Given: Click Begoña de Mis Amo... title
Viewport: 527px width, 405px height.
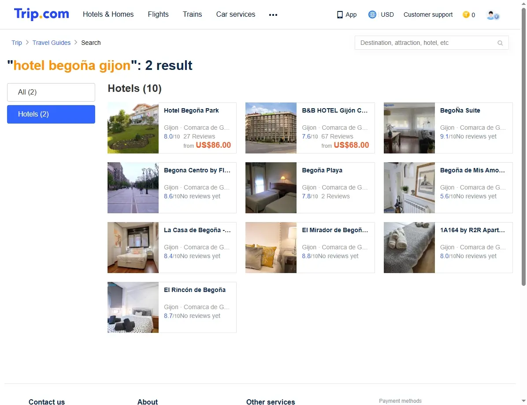Looking at the screenshot, I should (472, 170).
